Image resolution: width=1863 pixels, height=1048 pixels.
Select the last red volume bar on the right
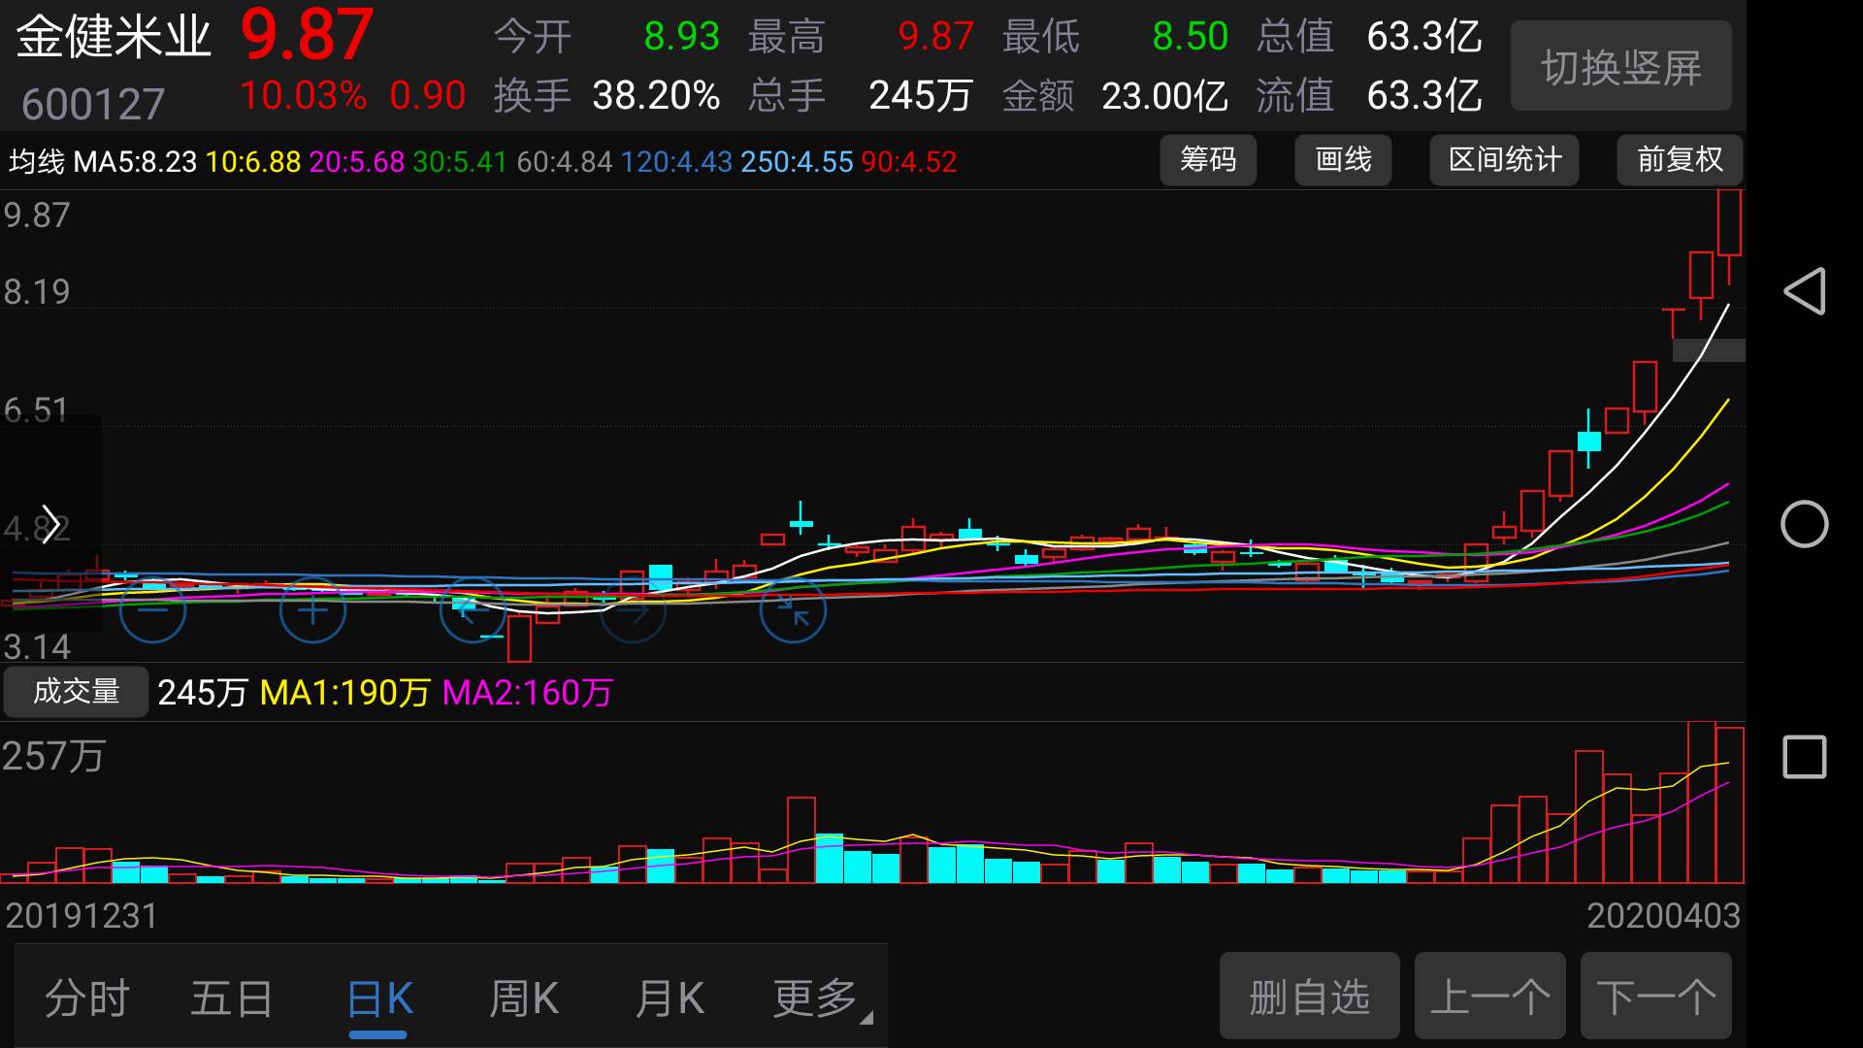click(1729, 804)
